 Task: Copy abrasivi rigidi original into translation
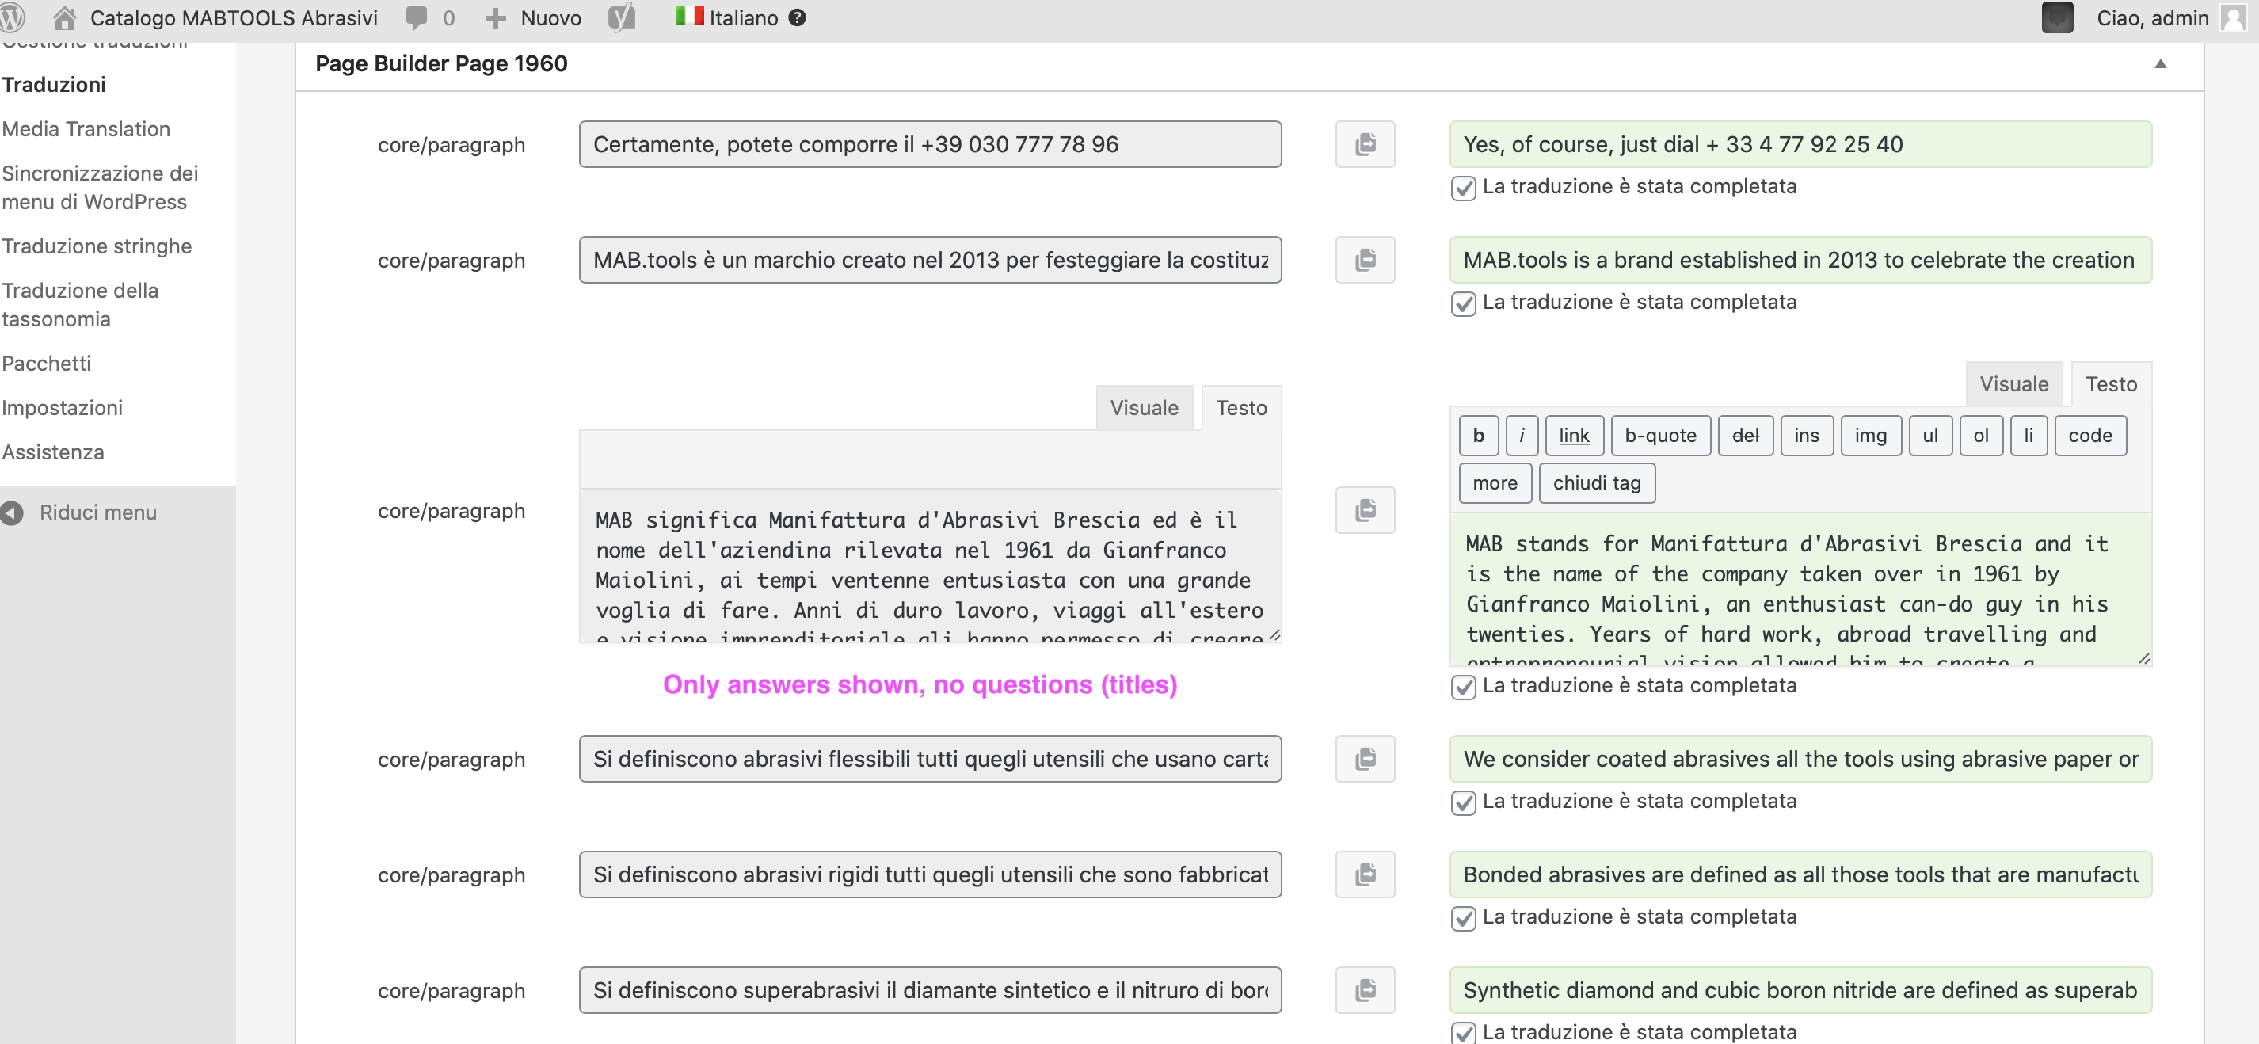pyautogui.click(x=1365, y=874)
